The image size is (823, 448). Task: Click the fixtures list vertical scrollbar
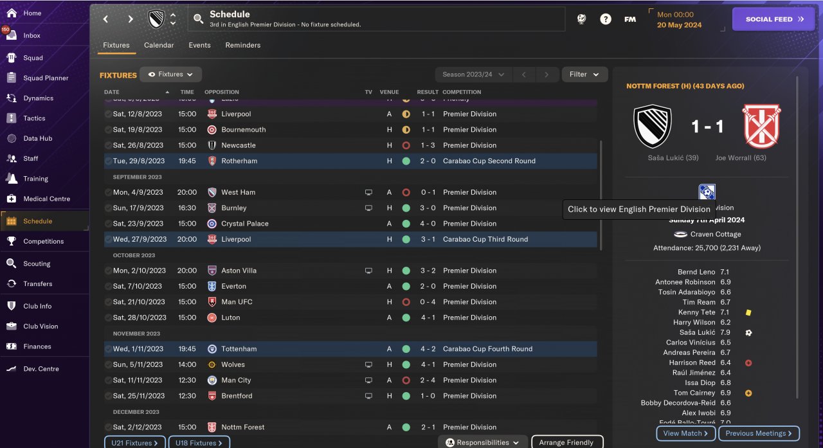pos(601,193)
